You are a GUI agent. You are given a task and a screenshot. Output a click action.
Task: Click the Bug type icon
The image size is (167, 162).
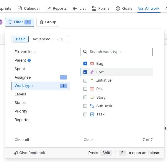tap(92, 64)
